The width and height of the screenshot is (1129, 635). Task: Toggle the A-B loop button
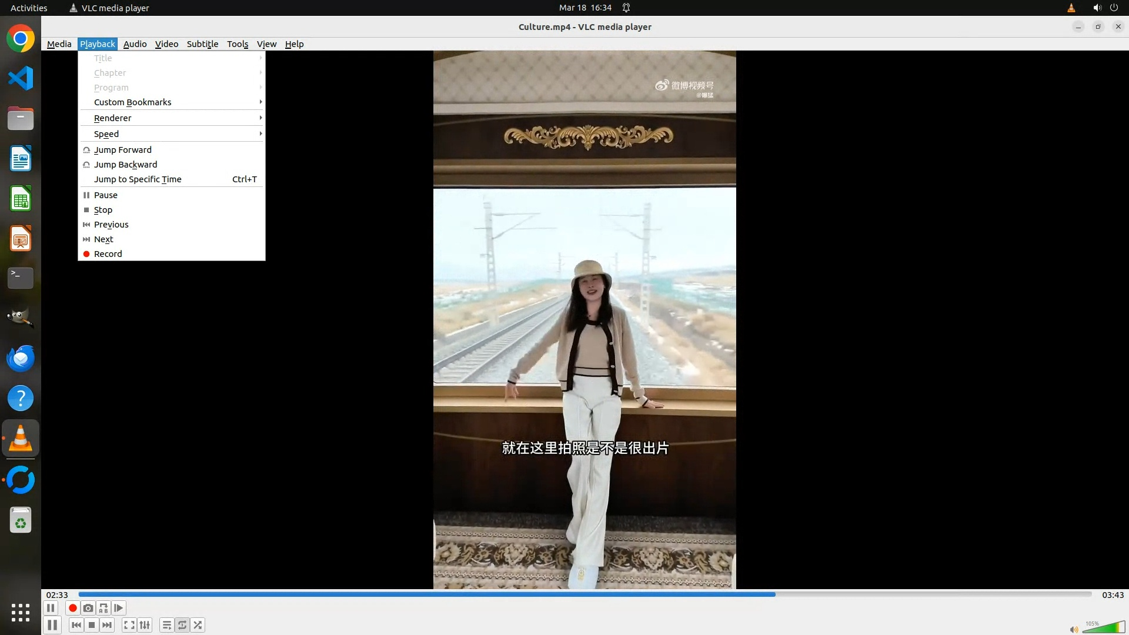tap(103, 608)
